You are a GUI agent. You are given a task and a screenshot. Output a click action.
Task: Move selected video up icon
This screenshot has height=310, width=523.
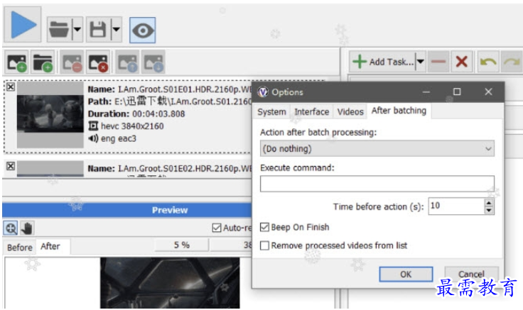coord(127,62)
